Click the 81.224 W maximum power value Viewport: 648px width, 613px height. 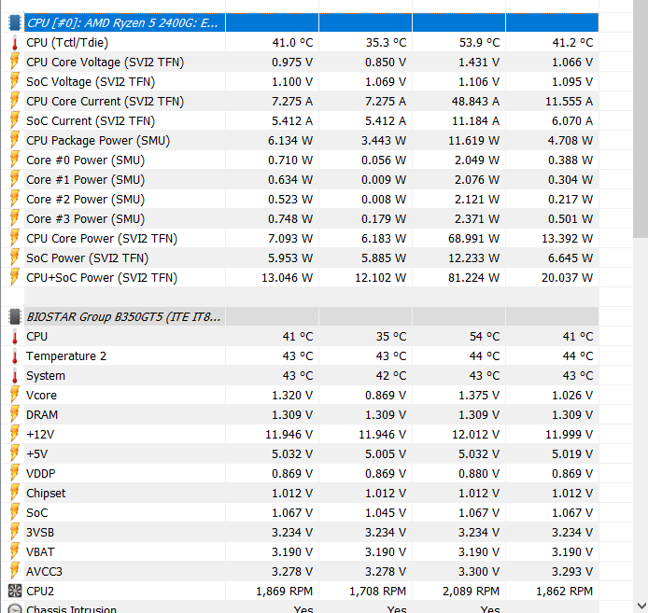coord(473,278)
